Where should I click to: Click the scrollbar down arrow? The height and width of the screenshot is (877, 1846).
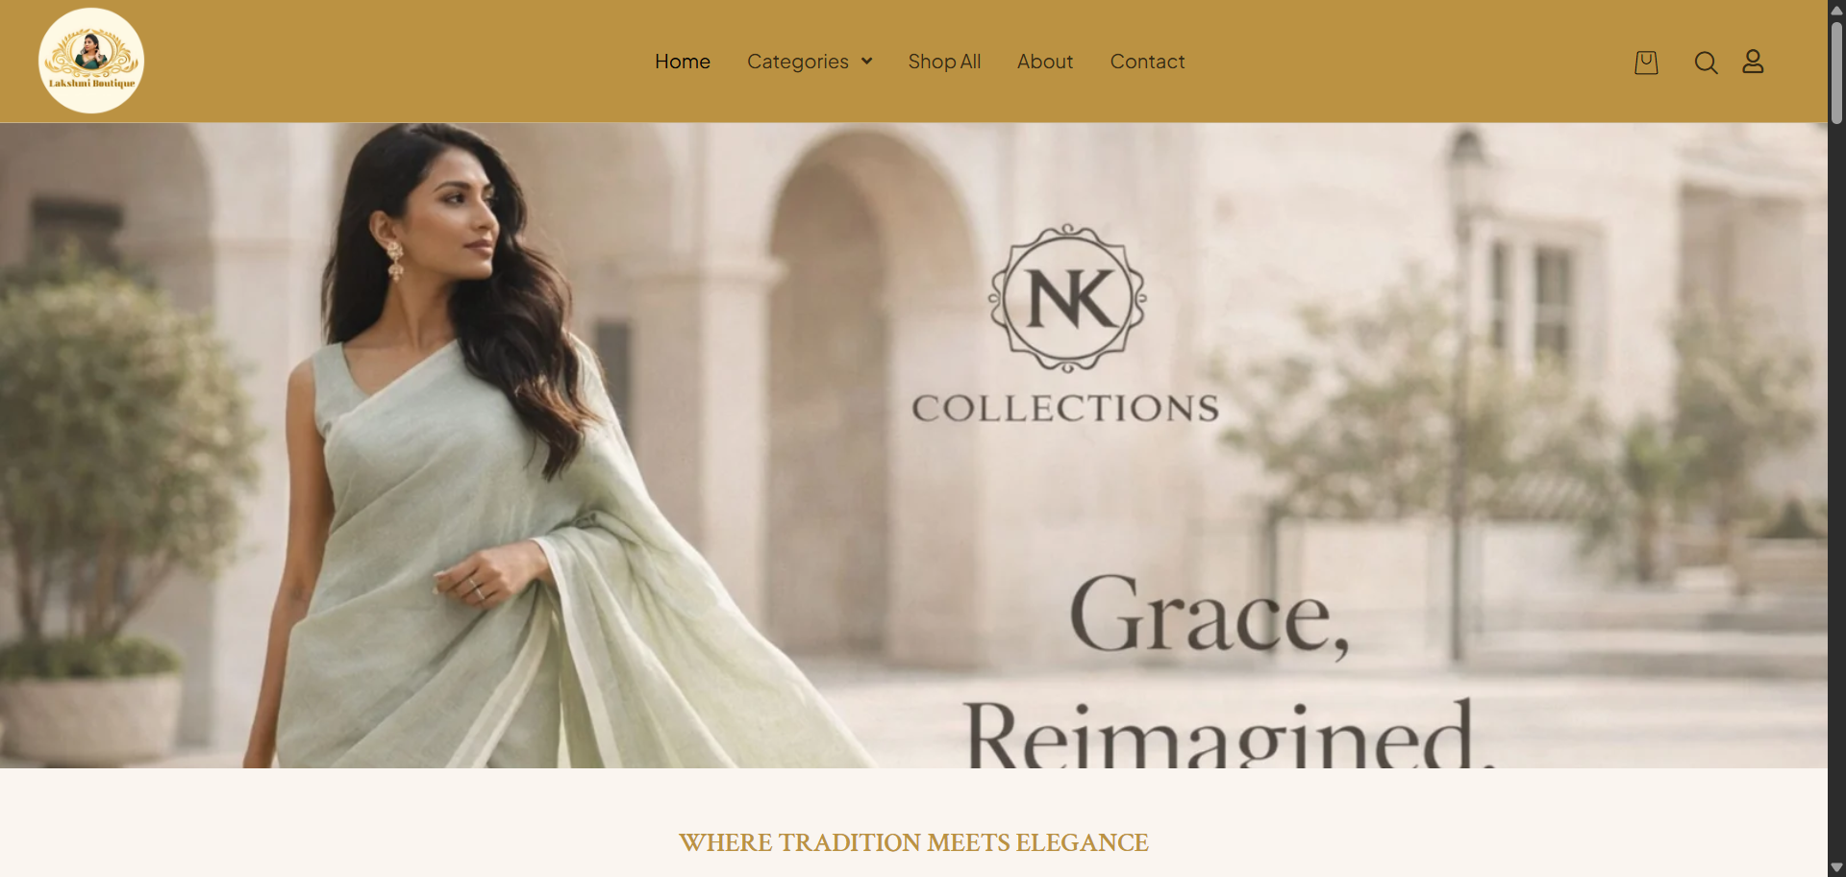1836,867
